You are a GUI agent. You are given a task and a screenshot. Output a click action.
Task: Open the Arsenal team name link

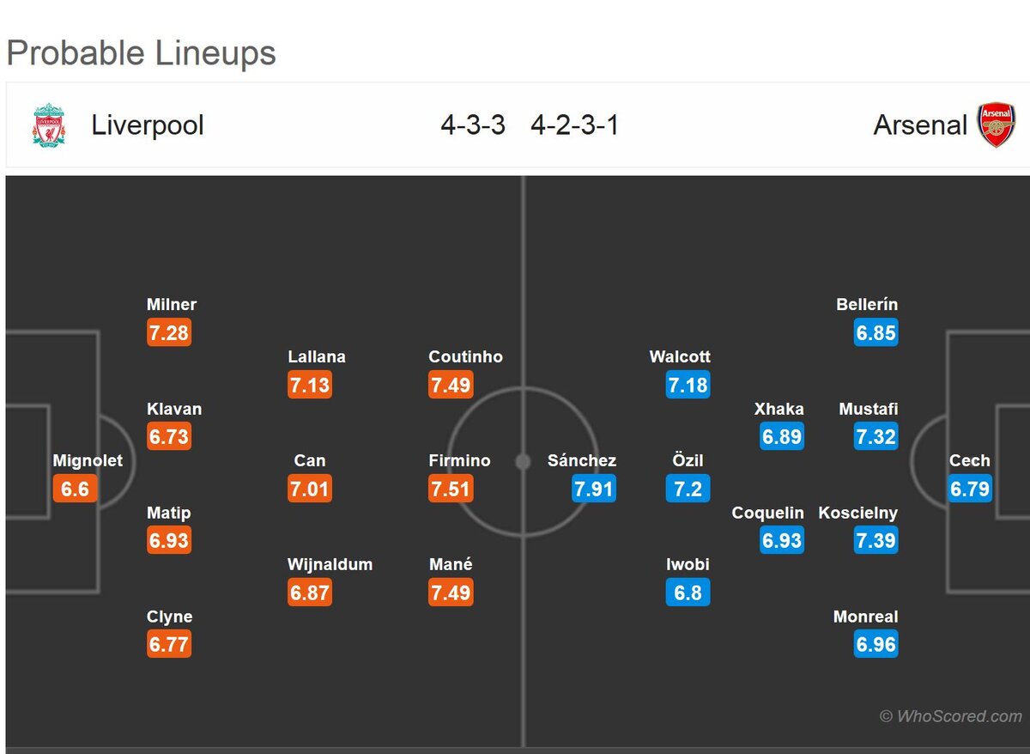920,125
